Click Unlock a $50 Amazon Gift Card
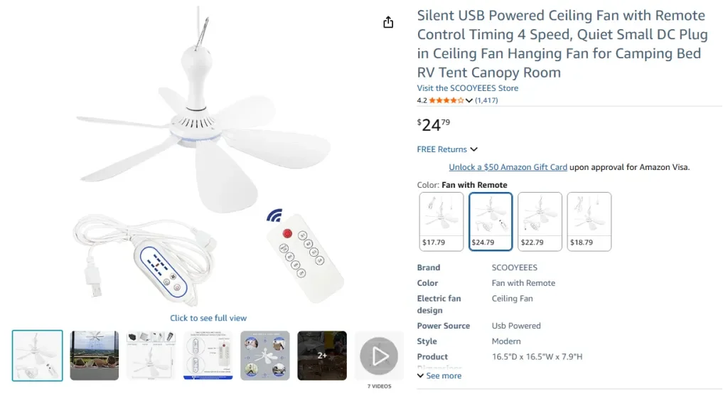The image size is (728, 394). [x=508, y=167]
